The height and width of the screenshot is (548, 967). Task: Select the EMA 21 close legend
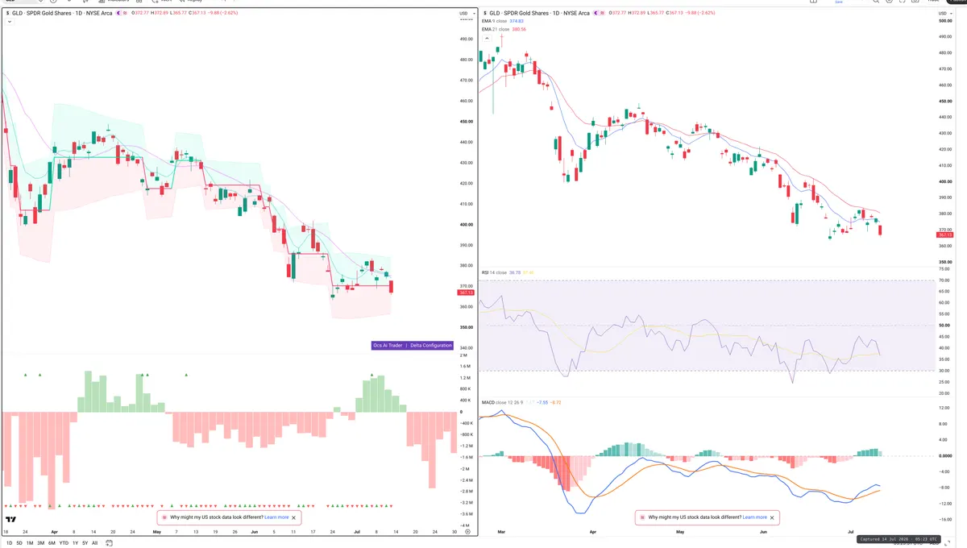[497, 29]
